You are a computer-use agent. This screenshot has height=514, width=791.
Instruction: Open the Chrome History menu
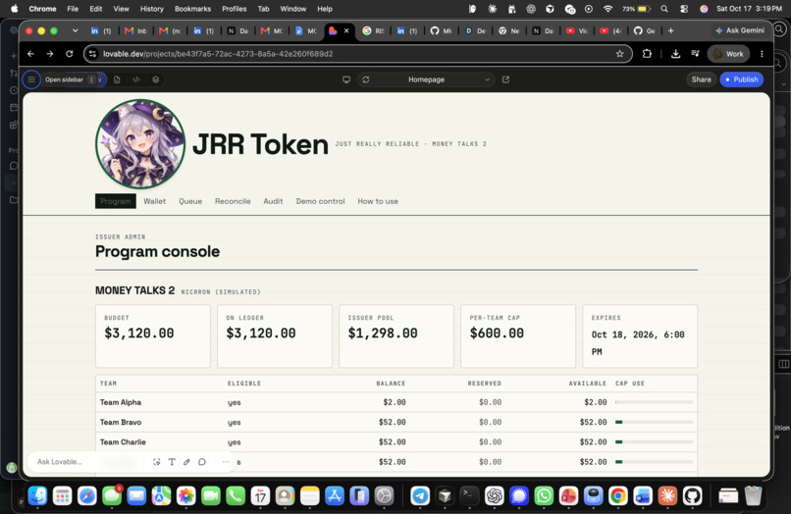(151, 9)
